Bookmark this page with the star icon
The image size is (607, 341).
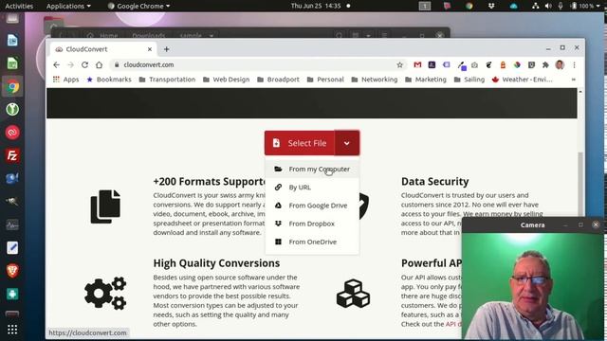[x=400, y=65]
